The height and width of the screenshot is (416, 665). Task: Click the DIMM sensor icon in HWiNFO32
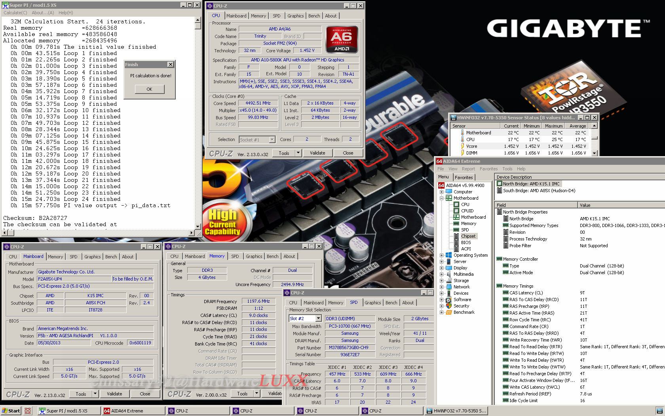462,153
